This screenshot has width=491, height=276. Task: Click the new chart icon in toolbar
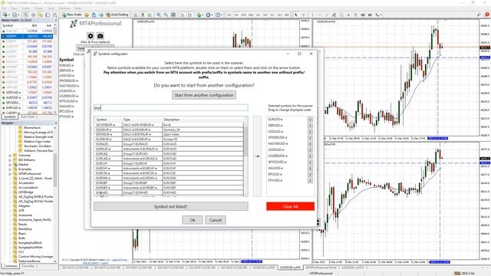[5, 15]
